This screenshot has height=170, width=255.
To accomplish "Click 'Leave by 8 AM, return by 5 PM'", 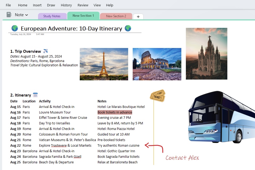I will point(120,123).
